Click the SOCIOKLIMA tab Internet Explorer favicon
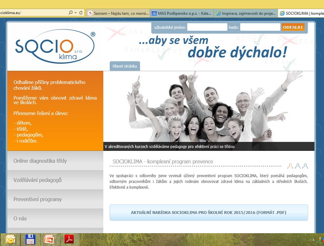 point(282,13)
